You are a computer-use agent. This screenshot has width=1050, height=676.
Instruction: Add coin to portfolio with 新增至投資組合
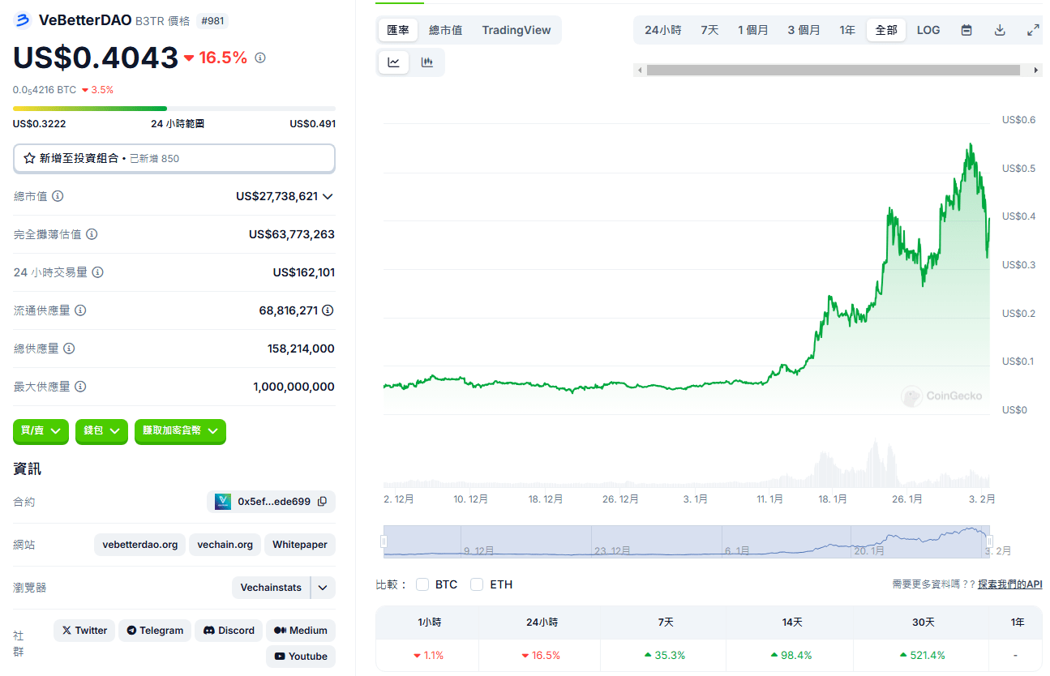[x=174, y=158]
